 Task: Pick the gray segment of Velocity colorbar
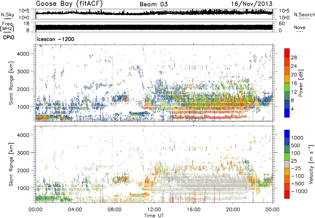(287, 164)
